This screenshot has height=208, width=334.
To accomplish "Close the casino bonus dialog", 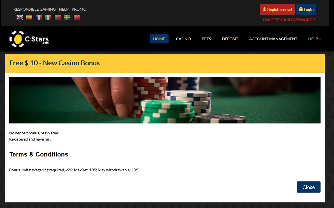I will tap(308, 187).
